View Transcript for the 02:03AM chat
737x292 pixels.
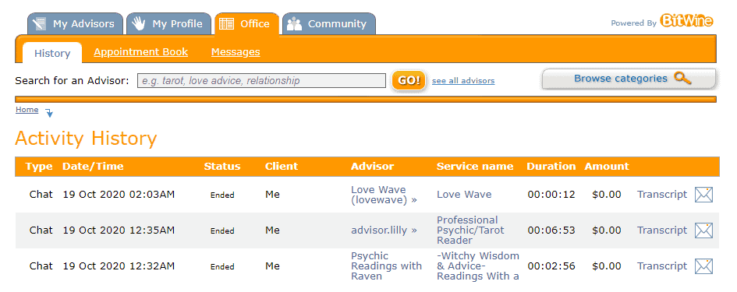pos(662,195)
